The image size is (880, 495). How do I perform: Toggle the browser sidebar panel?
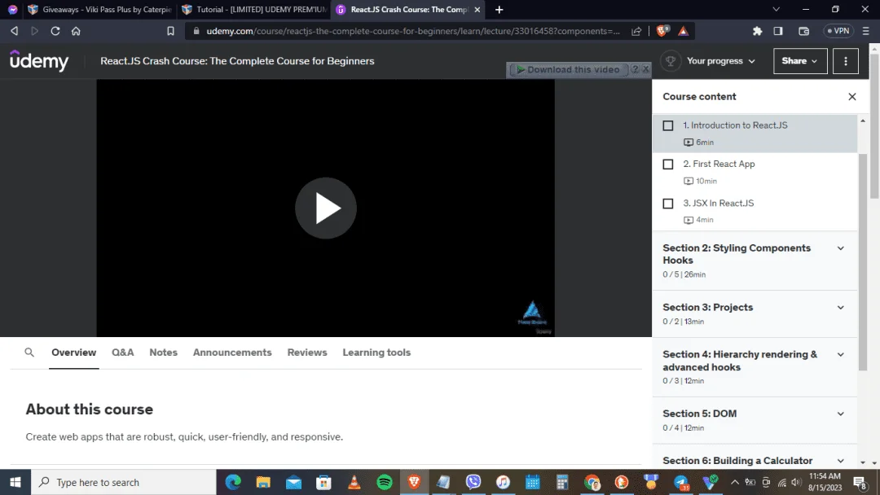(778, 31)
